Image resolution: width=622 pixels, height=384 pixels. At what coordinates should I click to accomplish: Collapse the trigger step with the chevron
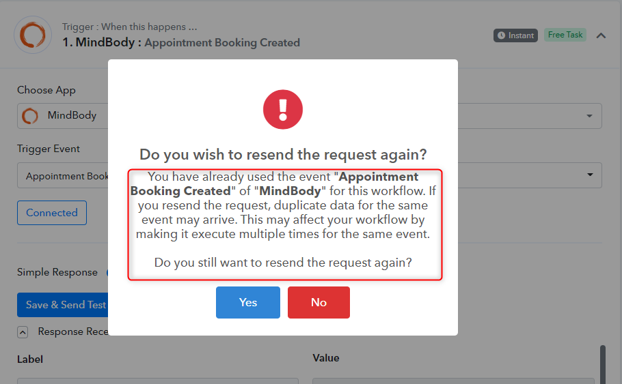pyautogui.click(x=601, y=35)
